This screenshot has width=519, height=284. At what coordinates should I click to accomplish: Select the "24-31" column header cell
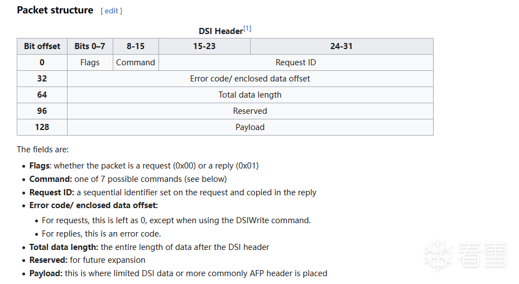click(x=342, y=46)
